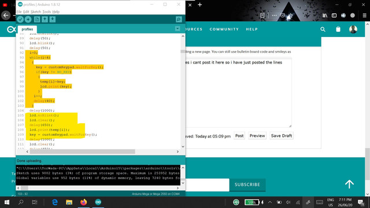Open the Serial Monitor magnifier icon
The height and width of the screenshot is (208, 370).
[179, 19]
